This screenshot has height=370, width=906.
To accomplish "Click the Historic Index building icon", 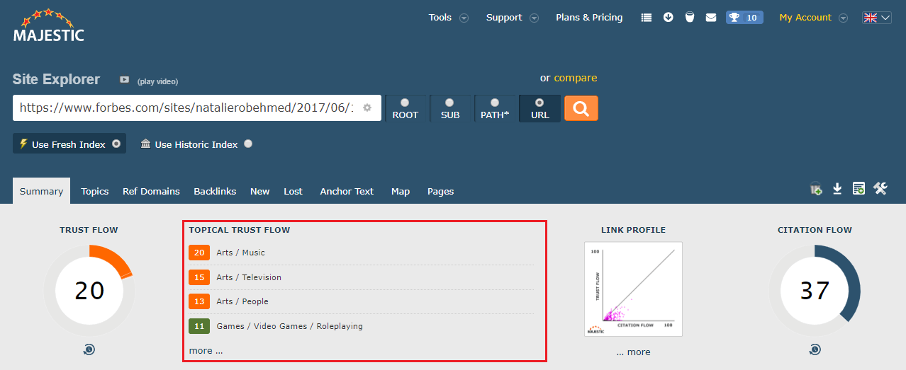I will (x=145, y=144).
